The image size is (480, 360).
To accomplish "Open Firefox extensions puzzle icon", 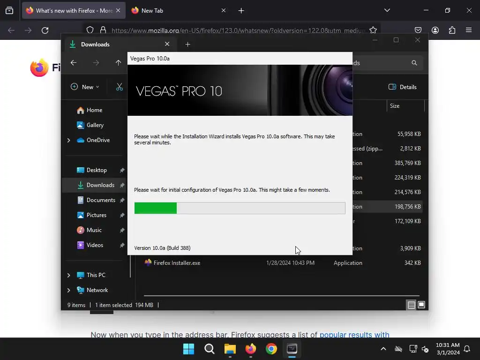I will [x=452, y=30].
